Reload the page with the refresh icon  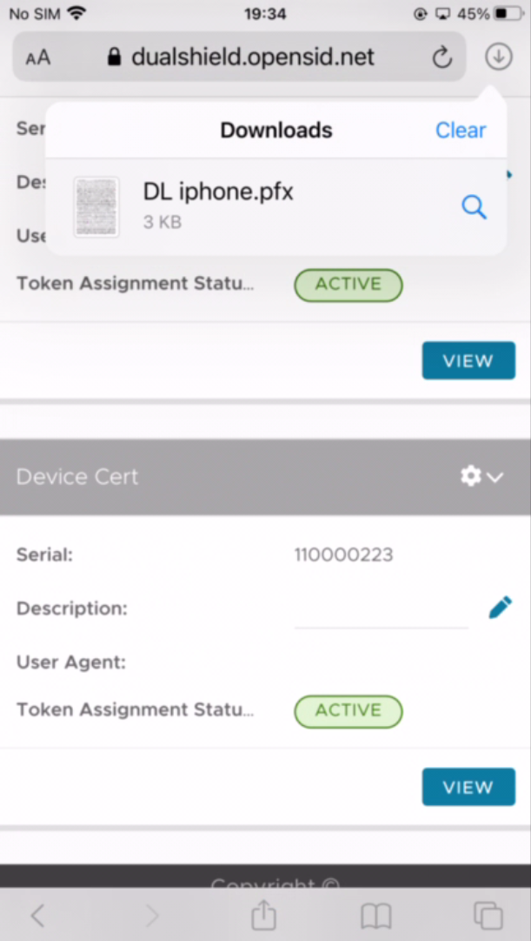(x=441, y=57)
